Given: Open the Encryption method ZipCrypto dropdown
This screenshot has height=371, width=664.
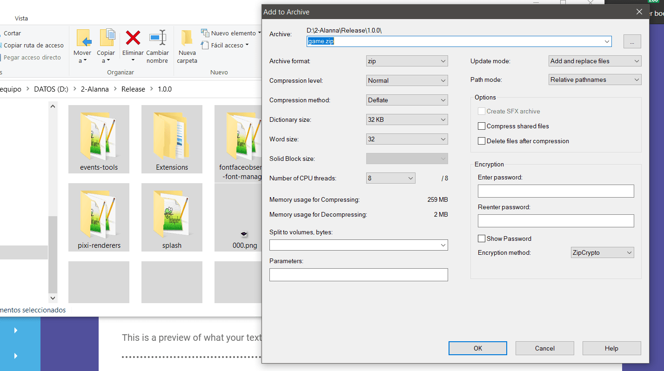Looking at the screenshot, I should pos(602,253).
